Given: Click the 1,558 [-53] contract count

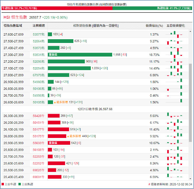Looking at the screenshot, I should coord(120,55).
